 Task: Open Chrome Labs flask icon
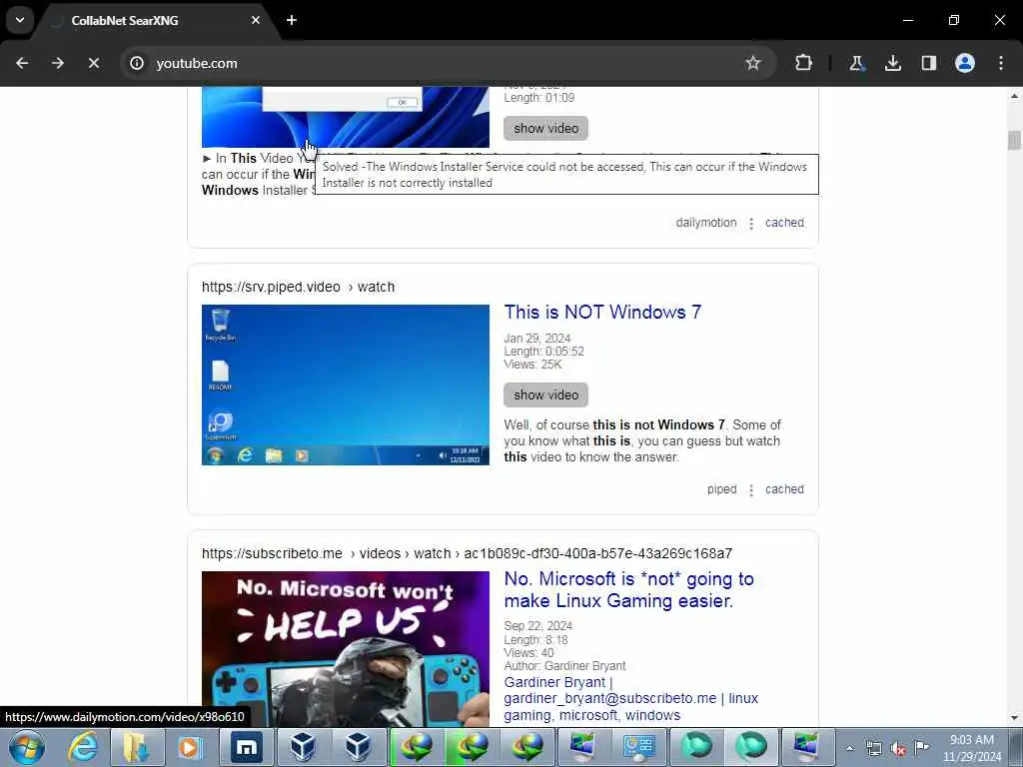pyautogui.click(x=856, y=63)
